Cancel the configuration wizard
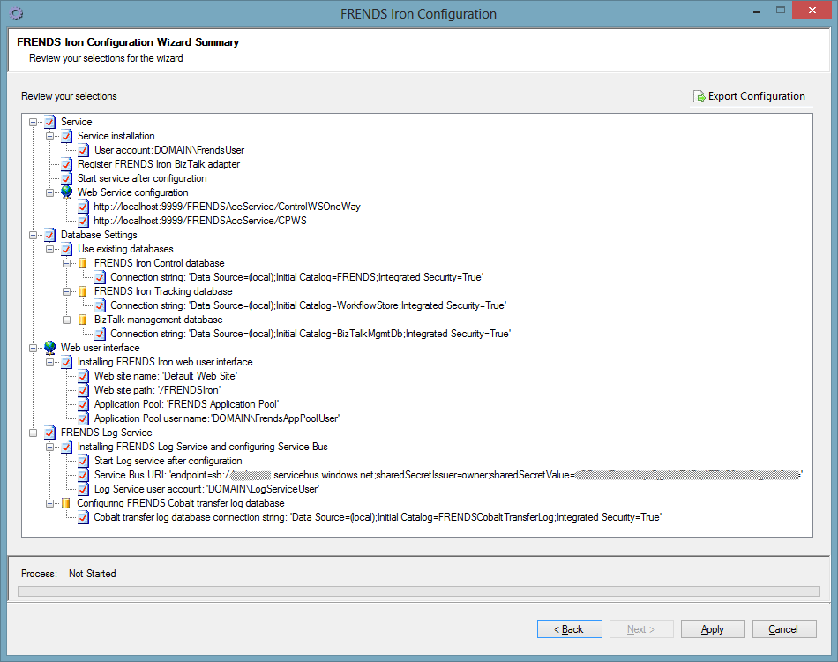Image resolution: width=838 pixels, height=662 pixels. 784,629
